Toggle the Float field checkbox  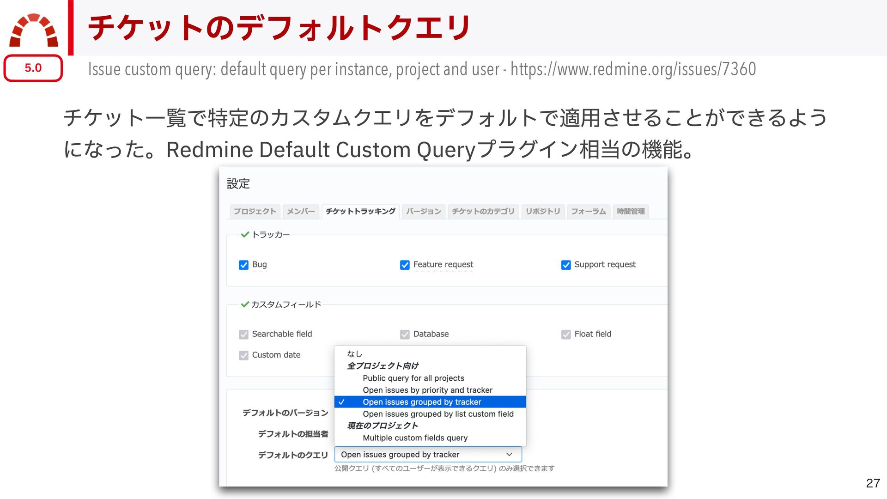(x=566, y=335)
